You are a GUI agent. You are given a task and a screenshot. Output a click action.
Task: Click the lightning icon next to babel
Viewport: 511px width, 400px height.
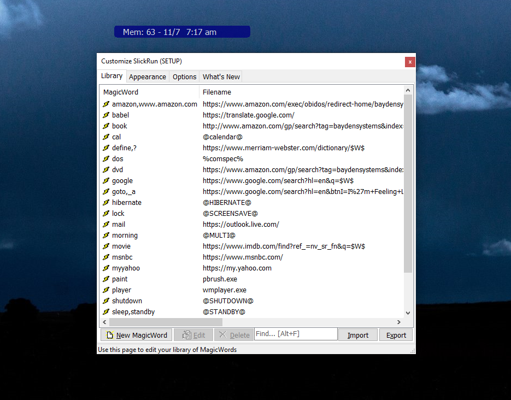tap(106, 115)
